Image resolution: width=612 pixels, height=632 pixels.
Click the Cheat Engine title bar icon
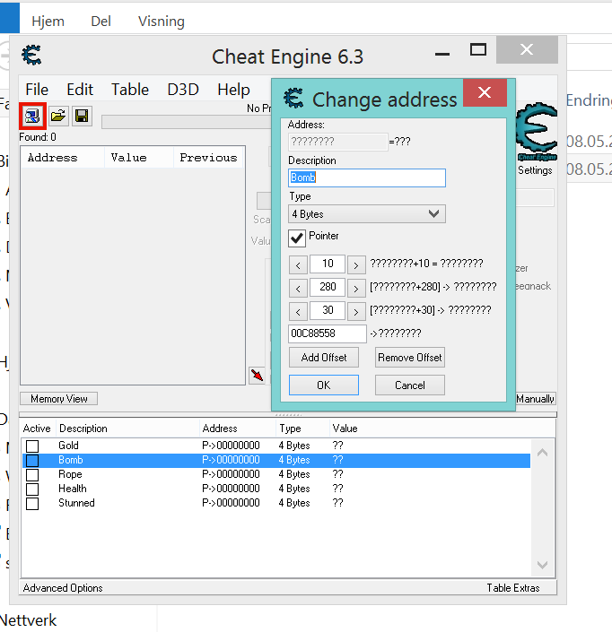(x=32, y=56)
